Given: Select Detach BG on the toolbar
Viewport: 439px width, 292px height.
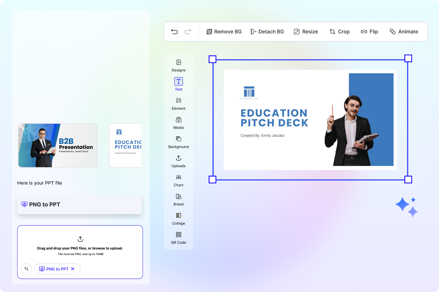Looking at the screenshot, I should (267, 31).
